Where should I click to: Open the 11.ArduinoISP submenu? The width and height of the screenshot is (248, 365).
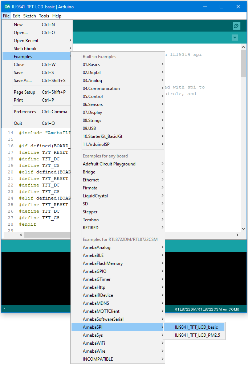(118, 144)
